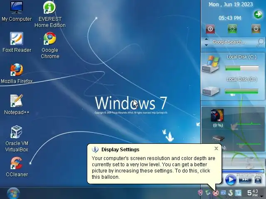Click the RAM memory chip icon
Image resolution: width=266 pixels, height=199 pixels.
tap(218, 138)
